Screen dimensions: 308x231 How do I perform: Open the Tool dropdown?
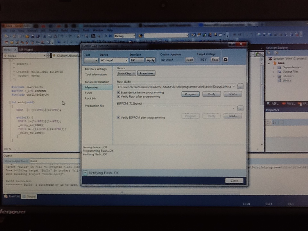[x=91, y=60]
